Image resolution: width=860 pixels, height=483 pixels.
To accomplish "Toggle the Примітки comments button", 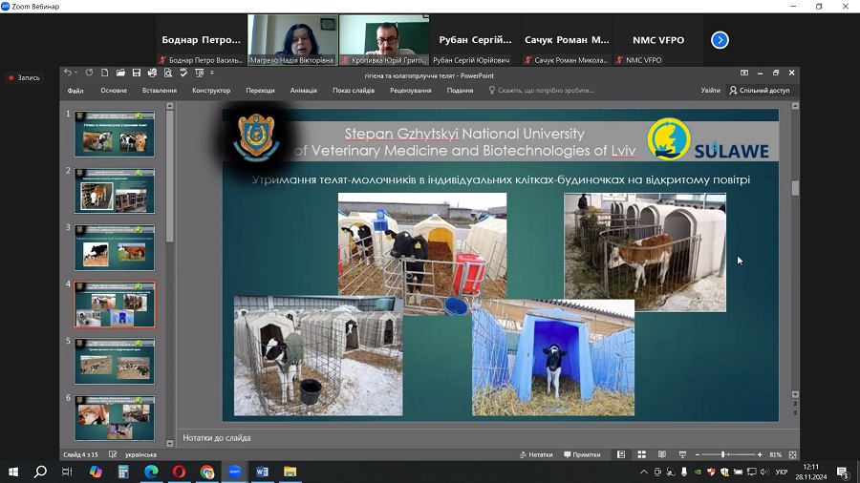I will 582,454.
